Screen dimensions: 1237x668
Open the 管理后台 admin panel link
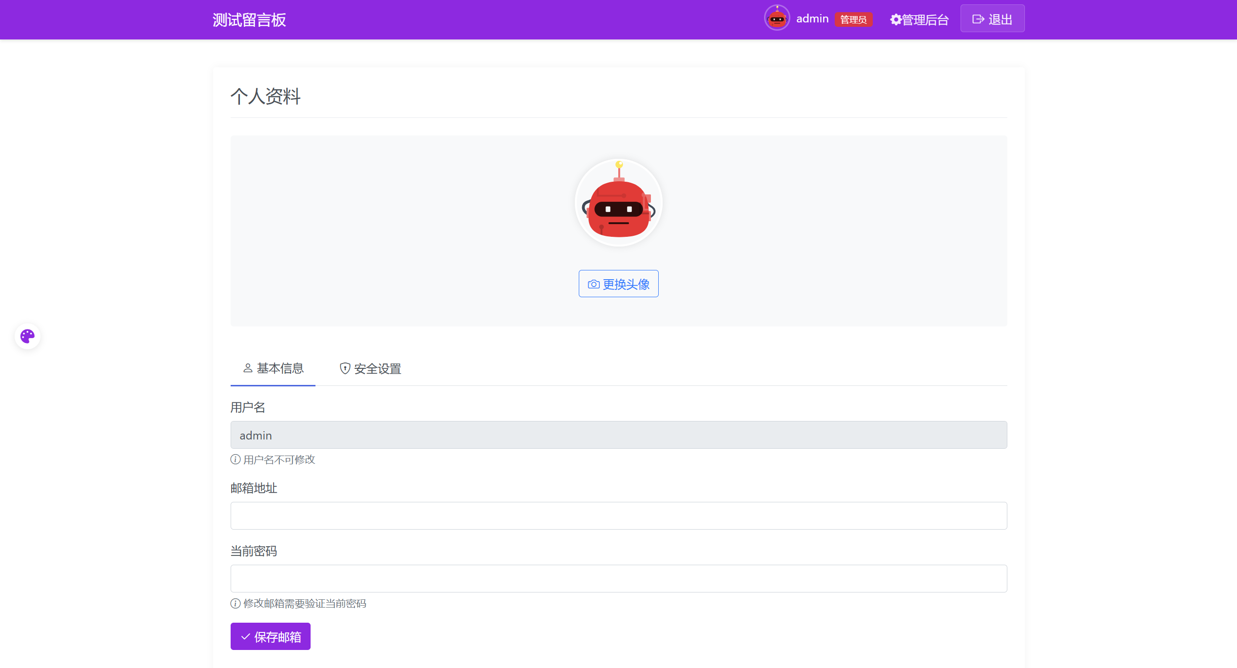[x=919, y=19]
